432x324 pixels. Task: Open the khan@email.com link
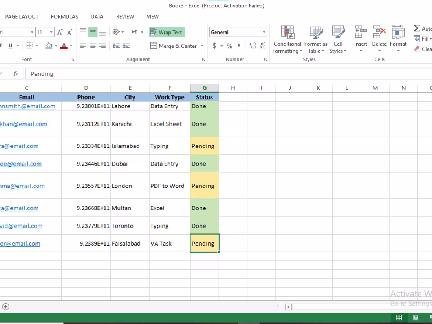click(x=24, y=124)
